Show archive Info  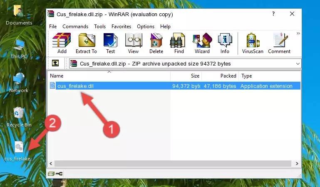click(x=225, y=43)
